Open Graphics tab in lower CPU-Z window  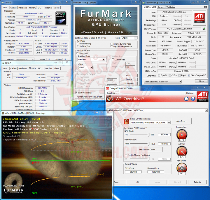(x=49, y=68)
